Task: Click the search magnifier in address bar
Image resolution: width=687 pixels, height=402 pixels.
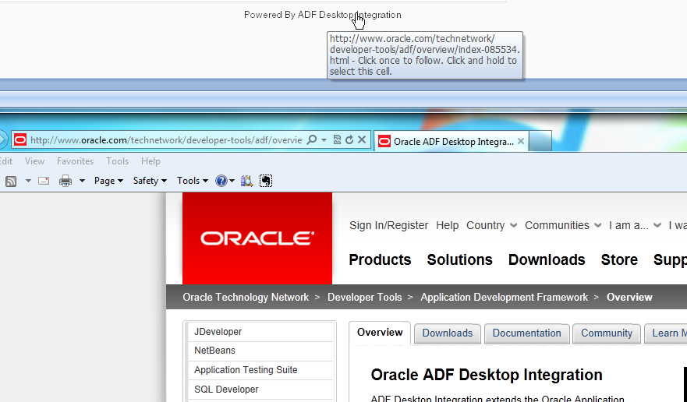Action: tap(311, 139)
